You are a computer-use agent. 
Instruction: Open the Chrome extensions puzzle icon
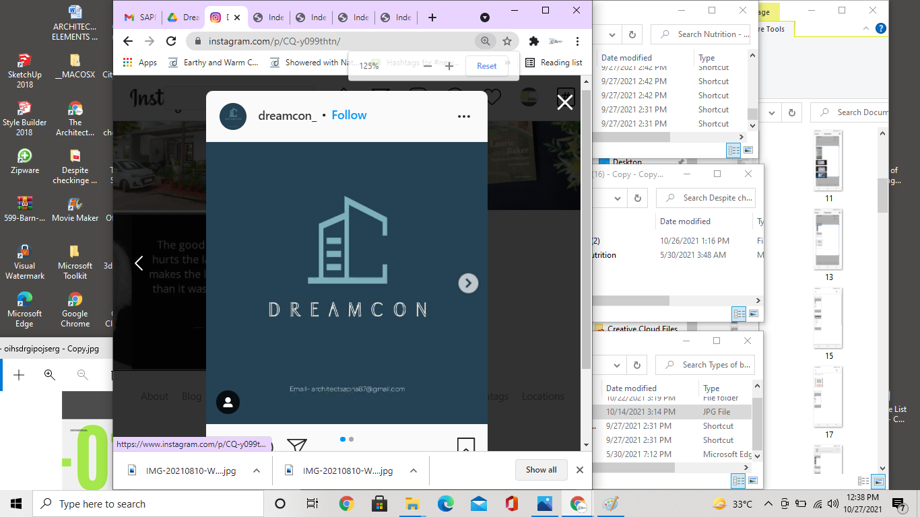(534, 41)
